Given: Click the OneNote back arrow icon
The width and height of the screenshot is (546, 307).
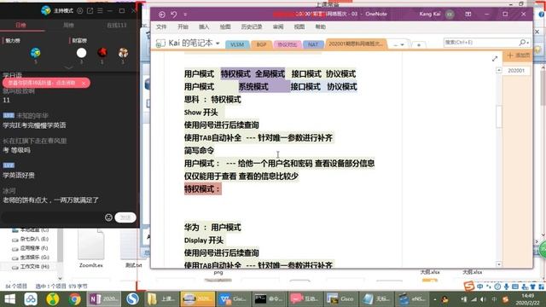Looking at the screenshot, I should pyautogui.click(x=162, y=14).
